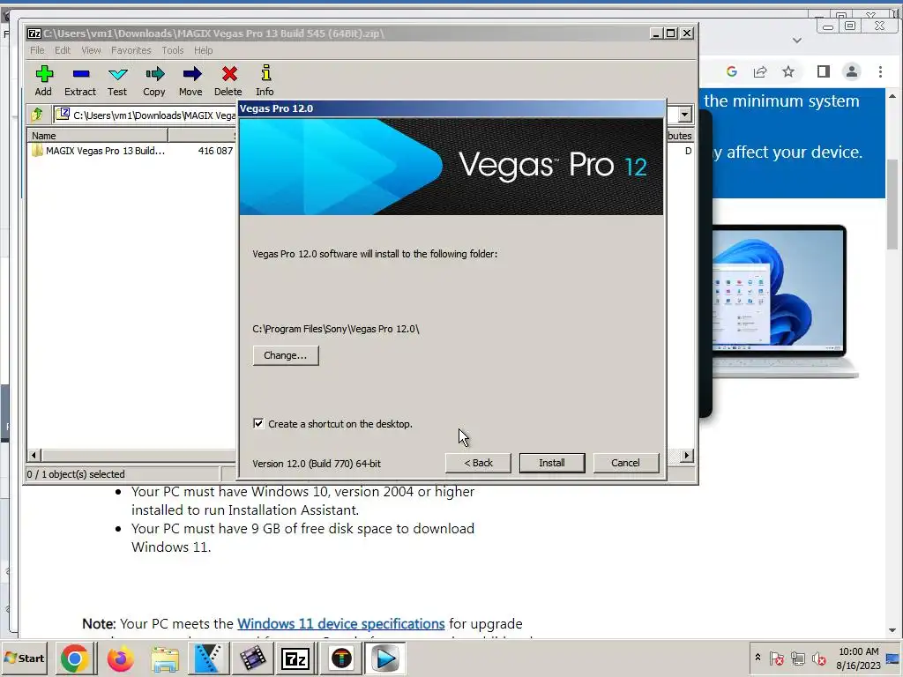903x677 pixels.
Task: Click the 7-Zip horizontal scrollbar left arrow
Action: point(34,456)
